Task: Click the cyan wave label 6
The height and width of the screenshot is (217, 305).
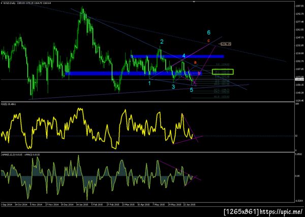Action: (209, 32)
